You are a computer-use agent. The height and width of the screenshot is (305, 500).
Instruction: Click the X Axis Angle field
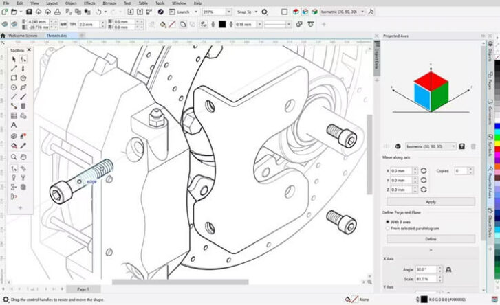pos(426,270)
